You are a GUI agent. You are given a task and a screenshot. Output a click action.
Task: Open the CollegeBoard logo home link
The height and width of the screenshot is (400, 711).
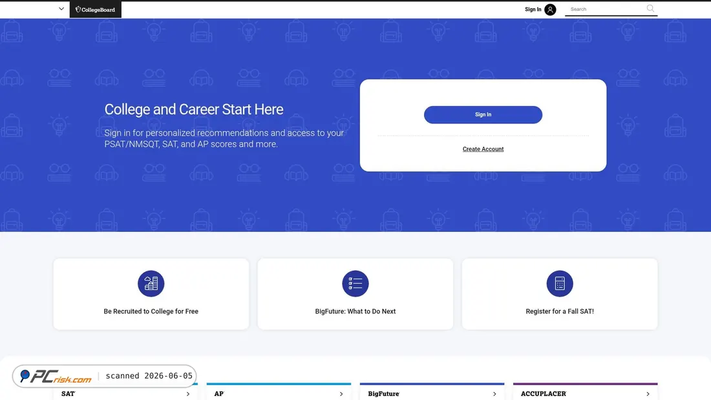(95, 10)
